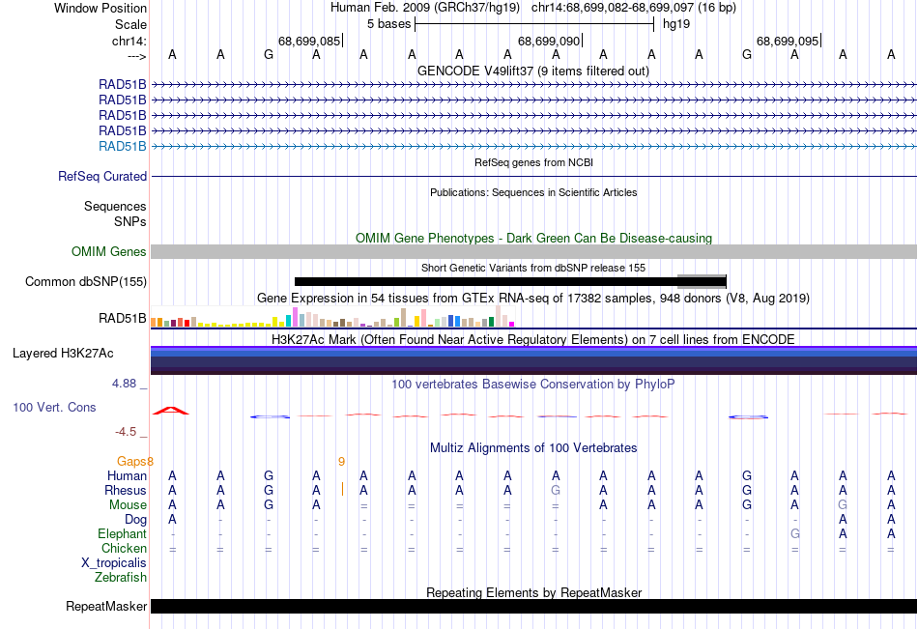The width and height of the screenshot is (918, 629).
Task: Select the Human species label
Action: [127, 475]
